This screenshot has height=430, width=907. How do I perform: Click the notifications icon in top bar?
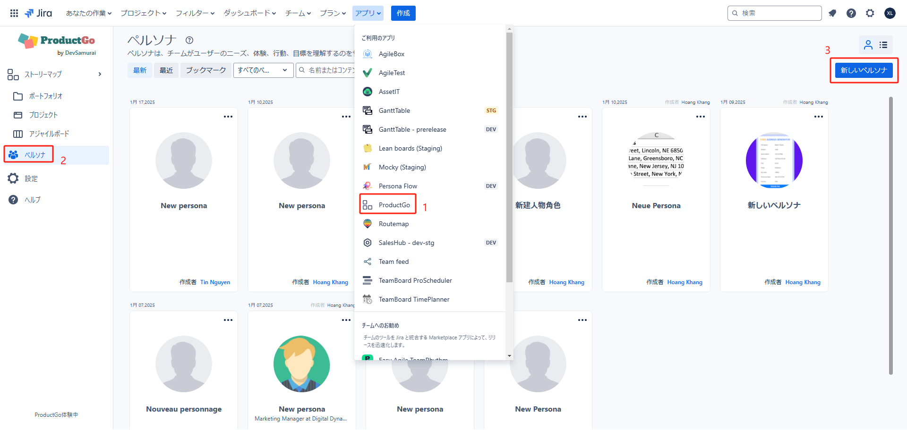tap(832, 13)
